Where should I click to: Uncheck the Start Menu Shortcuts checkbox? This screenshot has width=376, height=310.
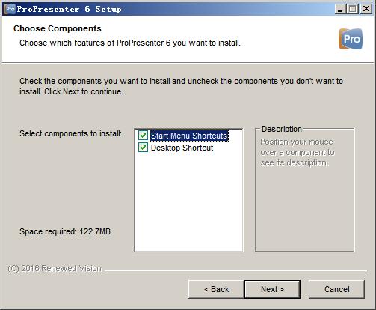point(143,136)
